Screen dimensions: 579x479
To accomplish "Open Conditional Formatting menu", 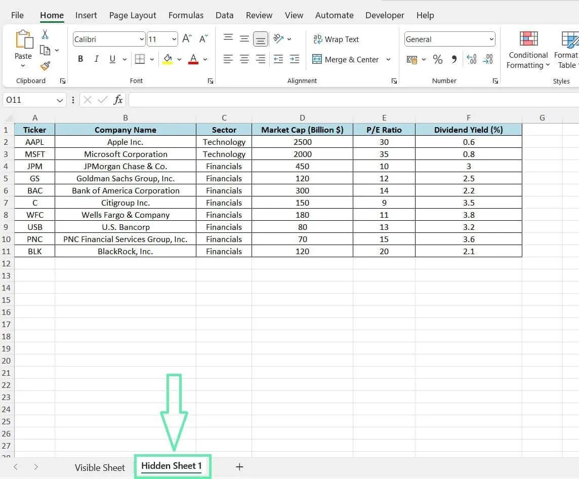I will (528, 51).
